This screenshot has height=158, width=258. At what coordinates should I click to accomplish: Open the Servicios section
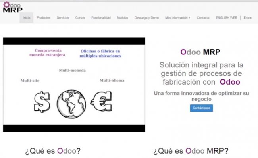click(63, 18)
